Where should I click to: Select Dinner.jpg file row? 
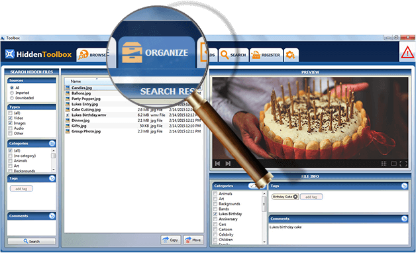(134, 121)
